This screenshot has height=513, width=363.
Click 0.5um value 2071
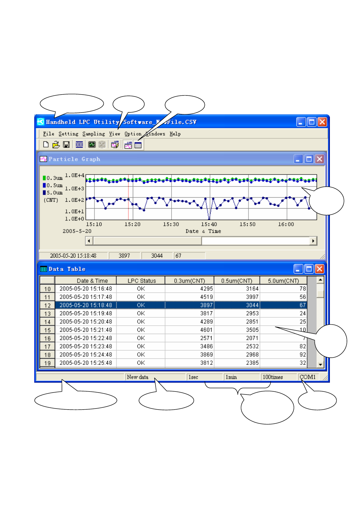(237, 338)
